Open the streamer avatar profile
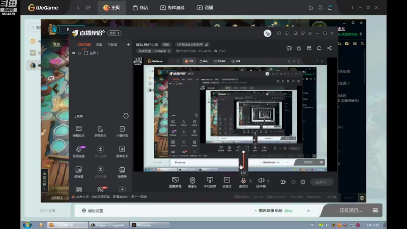 (x=267, y=33)
